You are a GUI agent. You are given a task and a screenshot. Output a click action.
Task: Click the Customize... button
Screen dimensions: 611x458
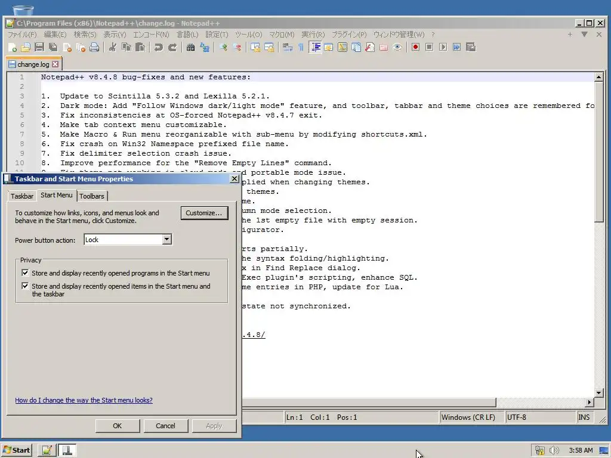(x=204, y=213)
